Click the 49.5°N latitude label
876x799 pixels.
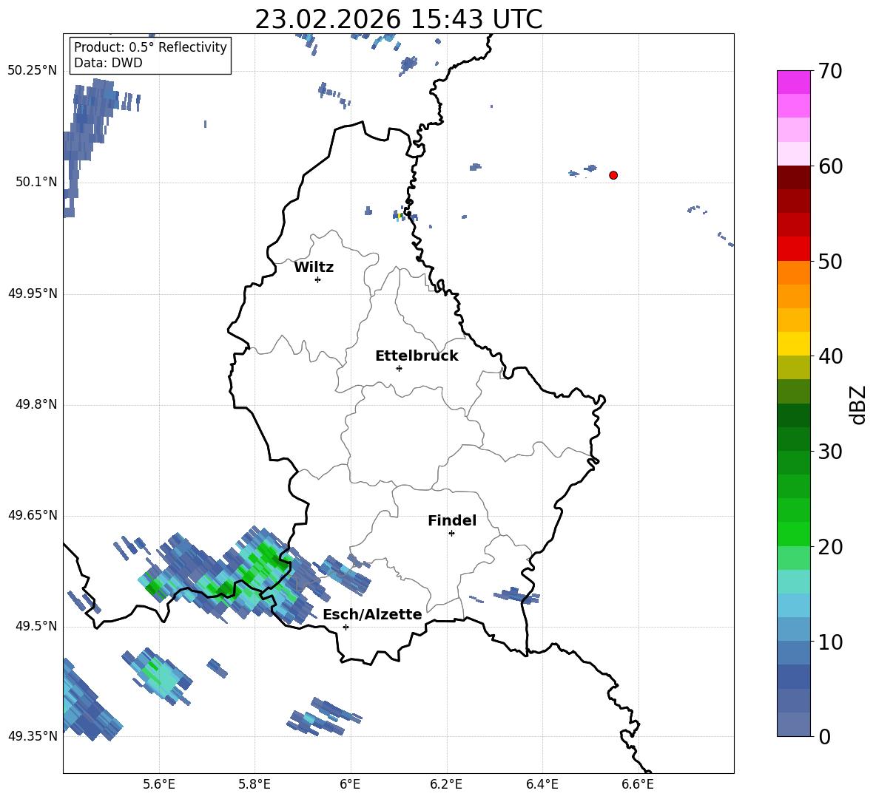click(x=36, y=626)
